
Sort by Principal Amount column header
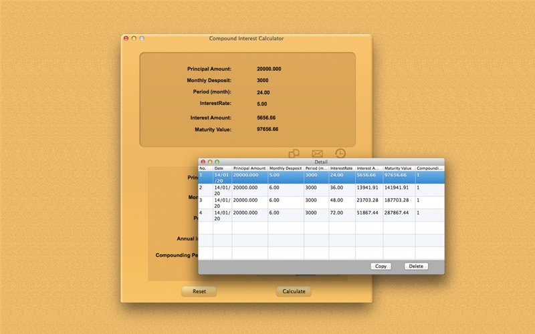pyautogui.click(x=249, y=168)
